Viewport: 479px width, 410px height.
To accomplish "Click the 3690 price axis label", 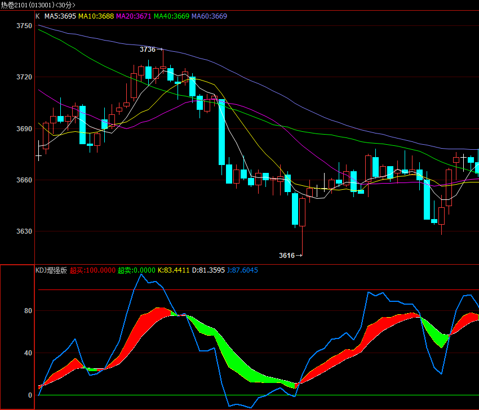I will 24,129.
